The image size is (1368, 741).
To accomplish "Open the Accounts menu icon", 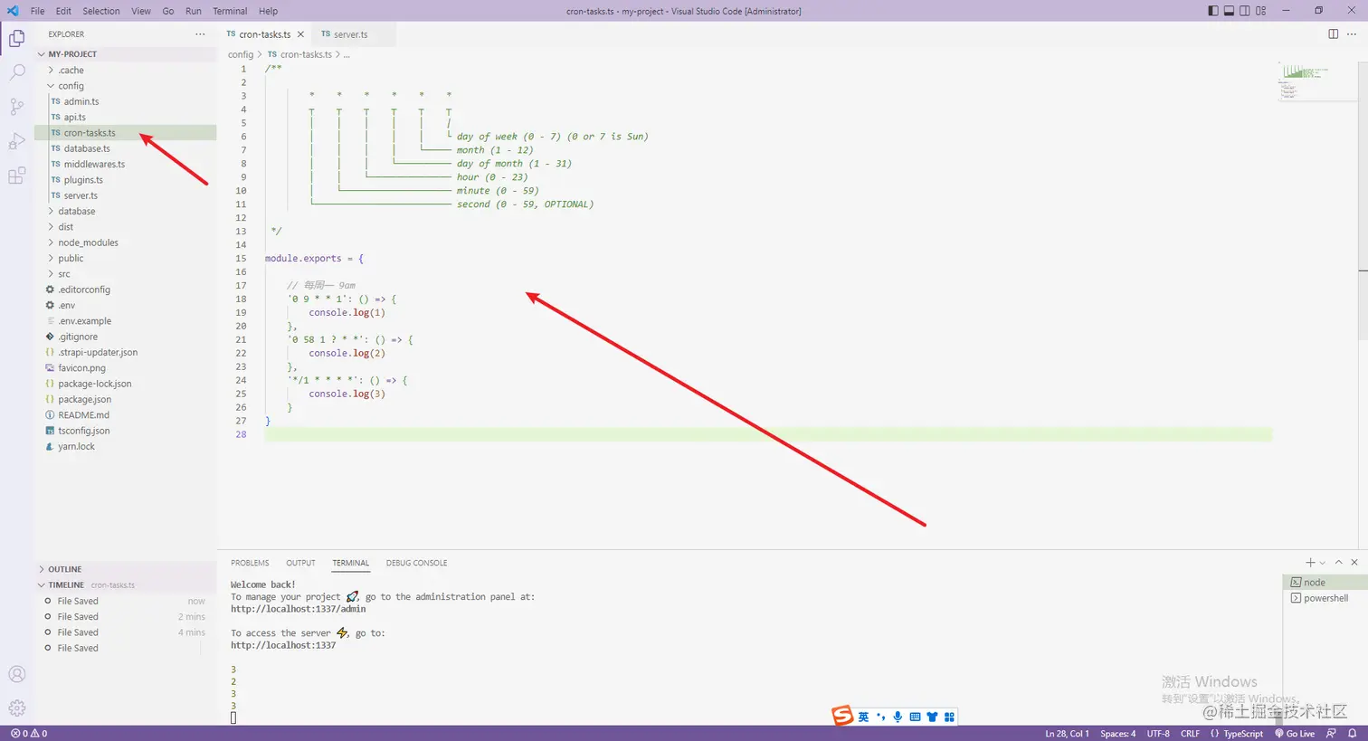I will (x=17, y=674).
